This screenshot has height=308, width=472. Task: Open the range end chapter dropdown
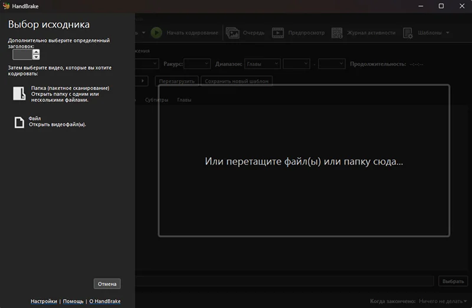click(332, 64)
